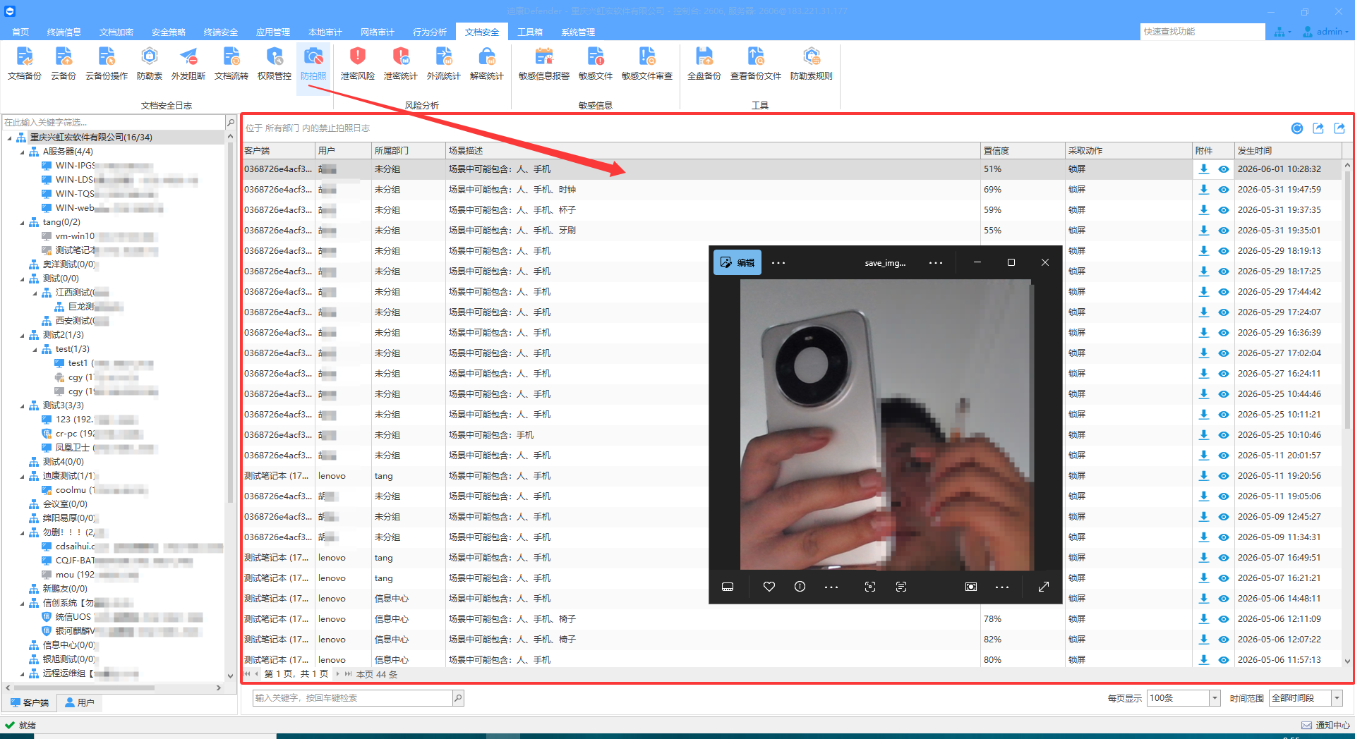Viewport: 1355px width, 739px height.
Task: View attachment of 2026-05-31 19:35:01 row
Action: click(1224, 231)
